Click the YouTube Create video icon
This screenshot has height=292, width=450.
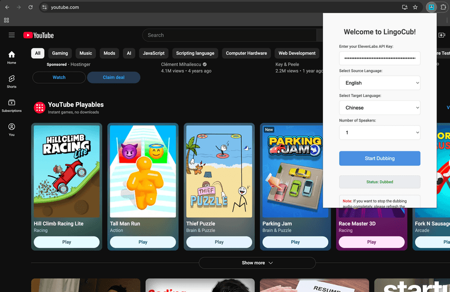(442, 35)
